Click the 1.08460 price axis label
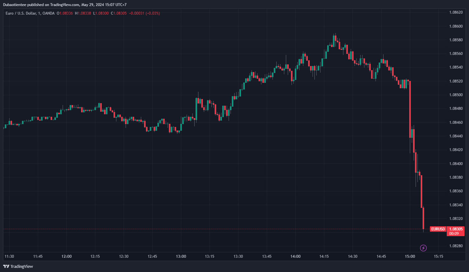Image resolution: width=469 pixels, height=272 pixels. [456, 123]
